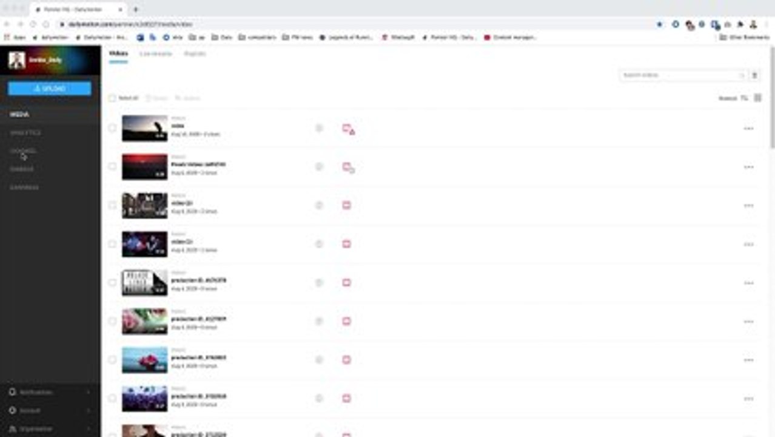Viewport: 775px width, 437px height.
Task: Click pink monetization icon on red sky row
Action: click(348, 168)
